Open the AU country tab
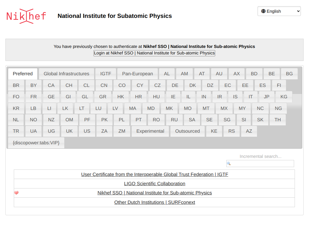309x225 pixels. [219, 74]
